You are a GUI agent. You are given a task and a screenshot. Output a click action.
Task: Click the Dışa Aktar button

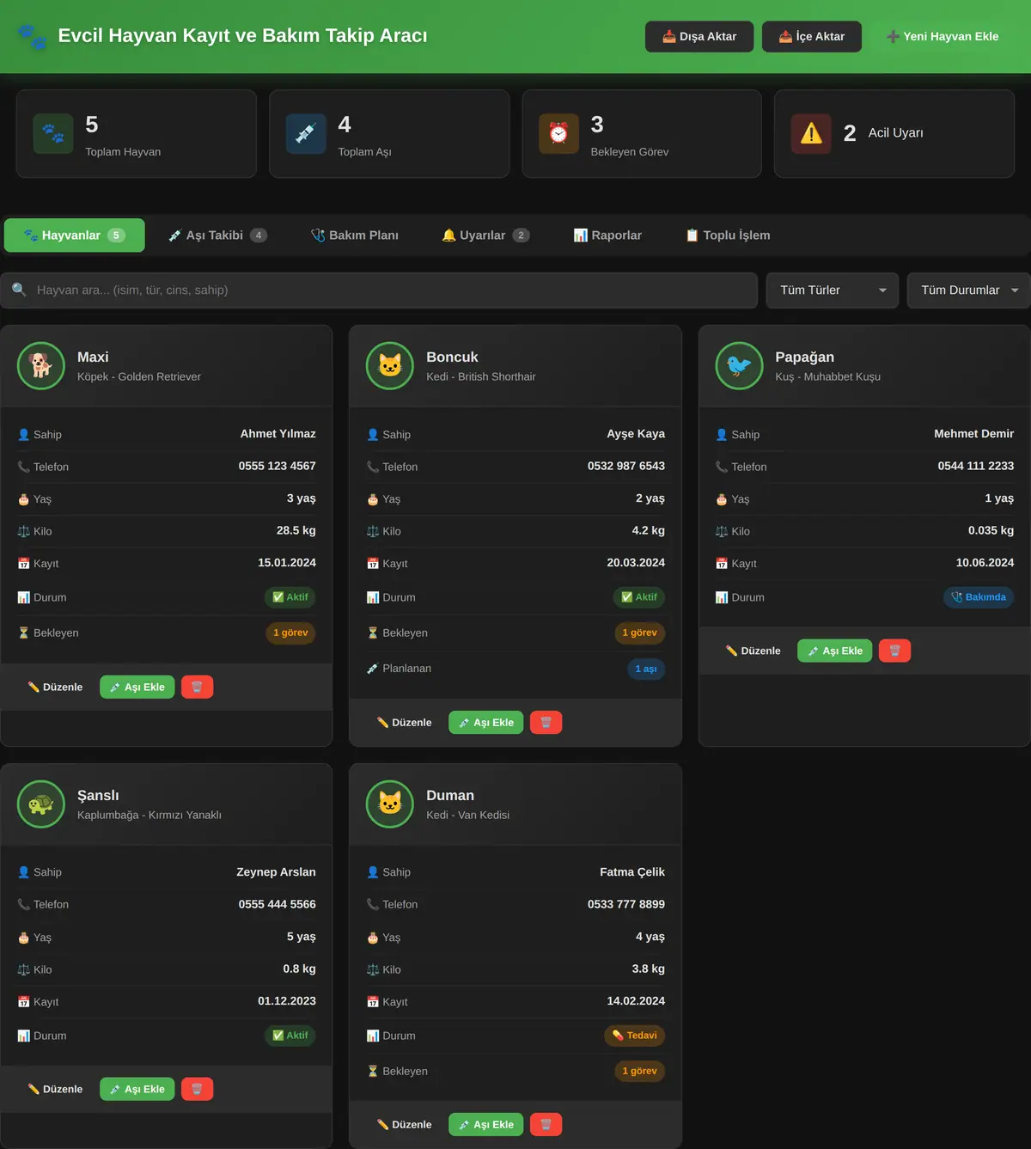pyautogui.click(x=699, y=37)
